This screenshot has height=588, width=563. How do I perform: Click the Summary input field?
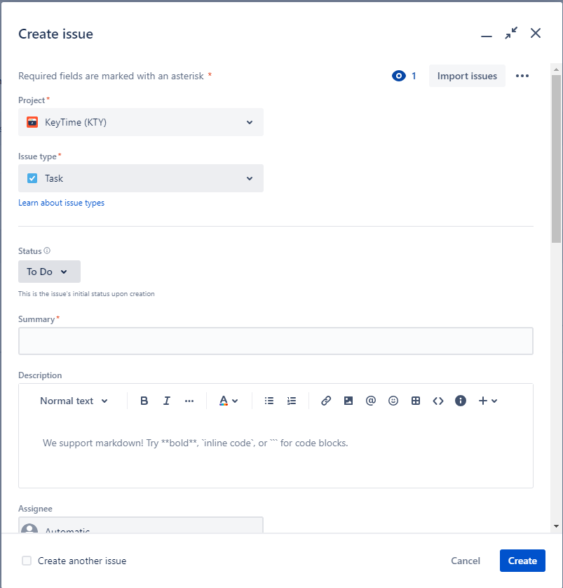276,341
